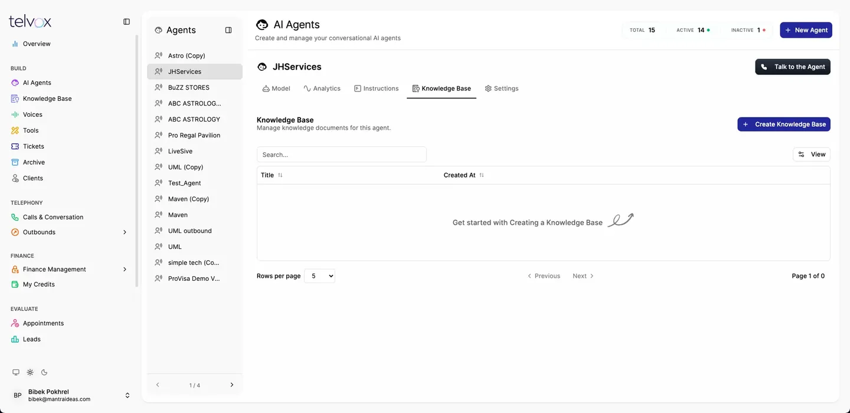
Task: Select the Maven agent
Action: click(195, 215)
